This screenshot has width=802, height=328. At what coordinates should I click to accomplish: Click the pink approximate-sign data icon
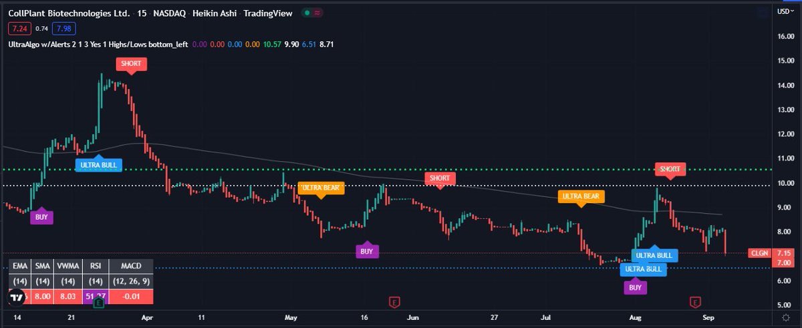(316, 13)
